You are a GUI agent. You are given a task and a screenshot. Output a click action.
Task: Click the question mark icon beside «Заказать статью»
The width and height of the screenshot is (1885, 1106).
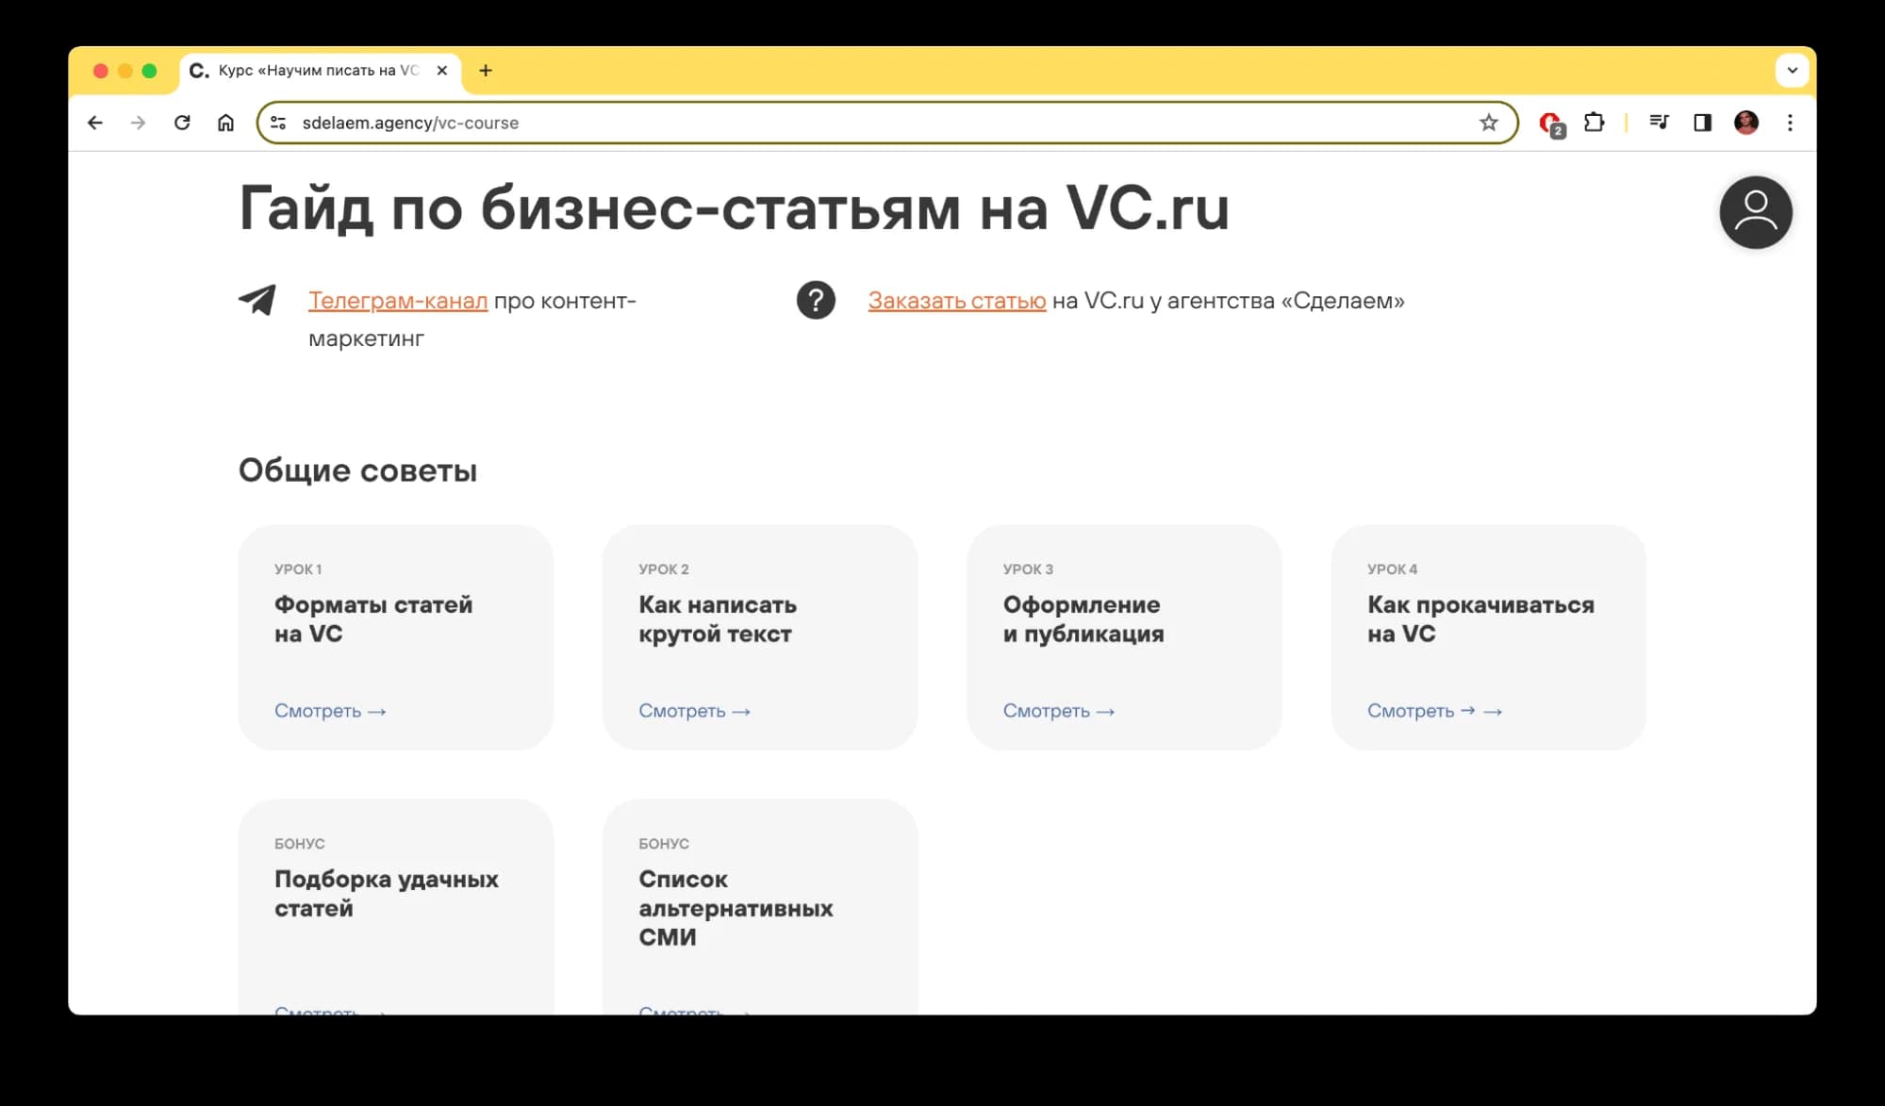(815, 300)
